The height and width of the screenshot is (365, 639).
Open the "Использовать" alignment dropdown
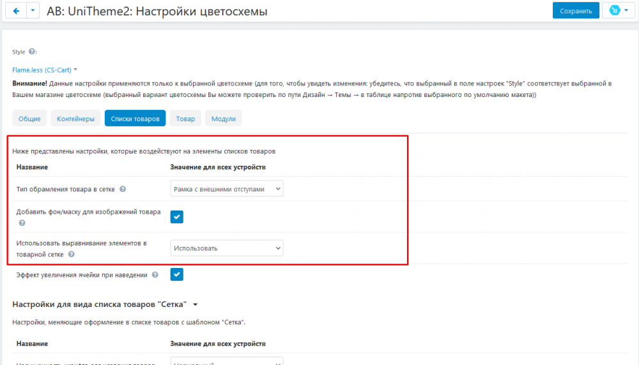click(226, 248)
